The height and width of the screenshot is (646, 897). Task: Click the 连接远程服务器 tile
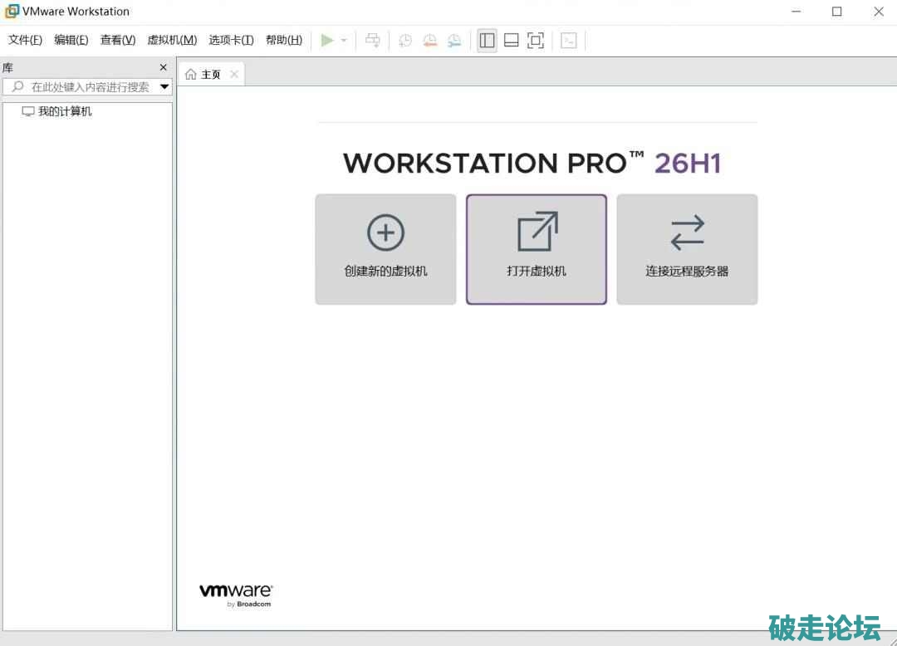687,249
